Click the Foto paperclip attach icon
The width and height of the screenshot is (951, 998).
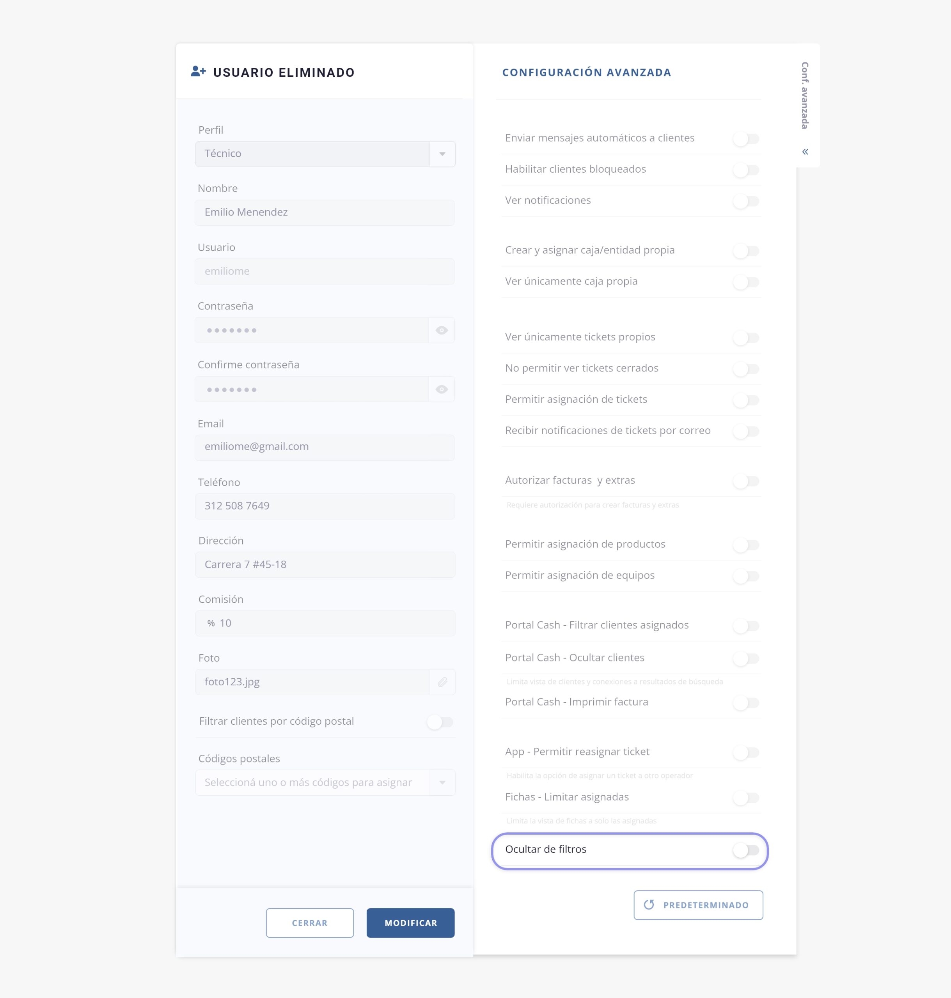click(x=442, y=682)
